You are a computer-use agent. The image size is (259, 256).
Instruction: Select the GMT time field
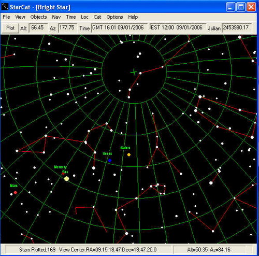pyautogui.click(x=119, y=28)
